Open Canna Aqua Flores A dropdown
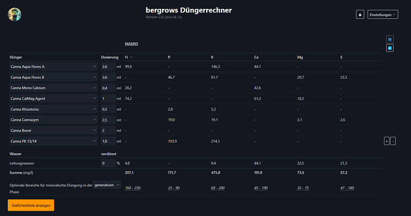The height and width of the screenshot is (216, 411). pos(53,66)
